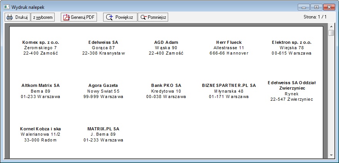339x163 pixels.
Task: Click the scrollbar down arrow
Action: pyautogui.click(x=331, y=155)
